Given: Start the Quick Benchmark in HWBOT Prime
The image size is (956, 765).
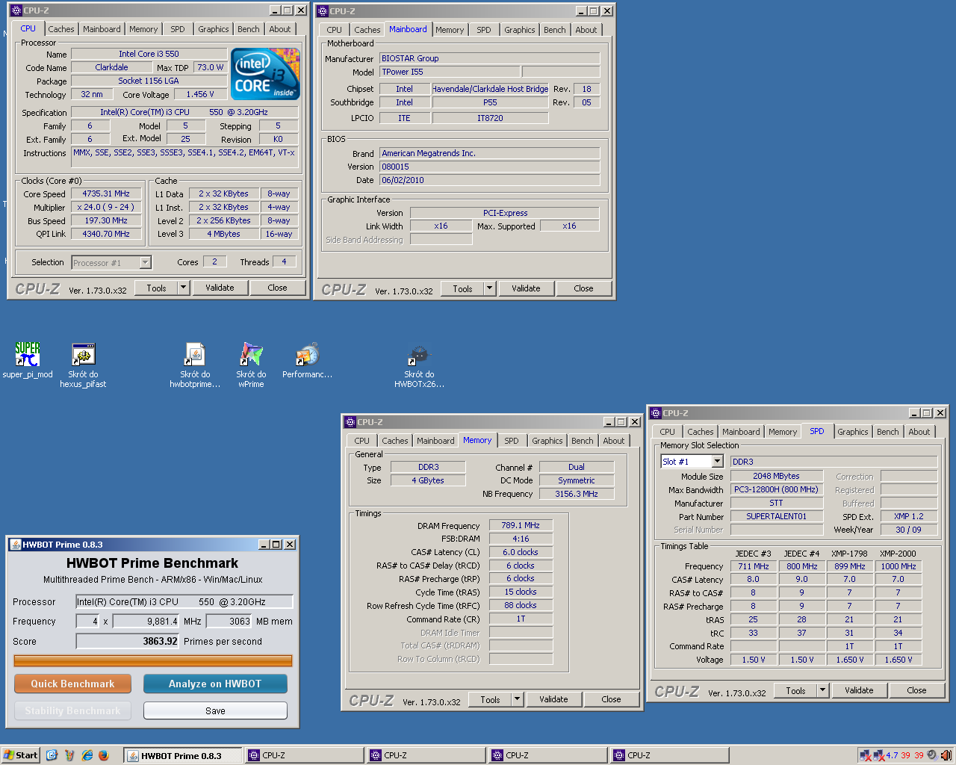Looking at the screenshot, I should [x=72, y=684].
